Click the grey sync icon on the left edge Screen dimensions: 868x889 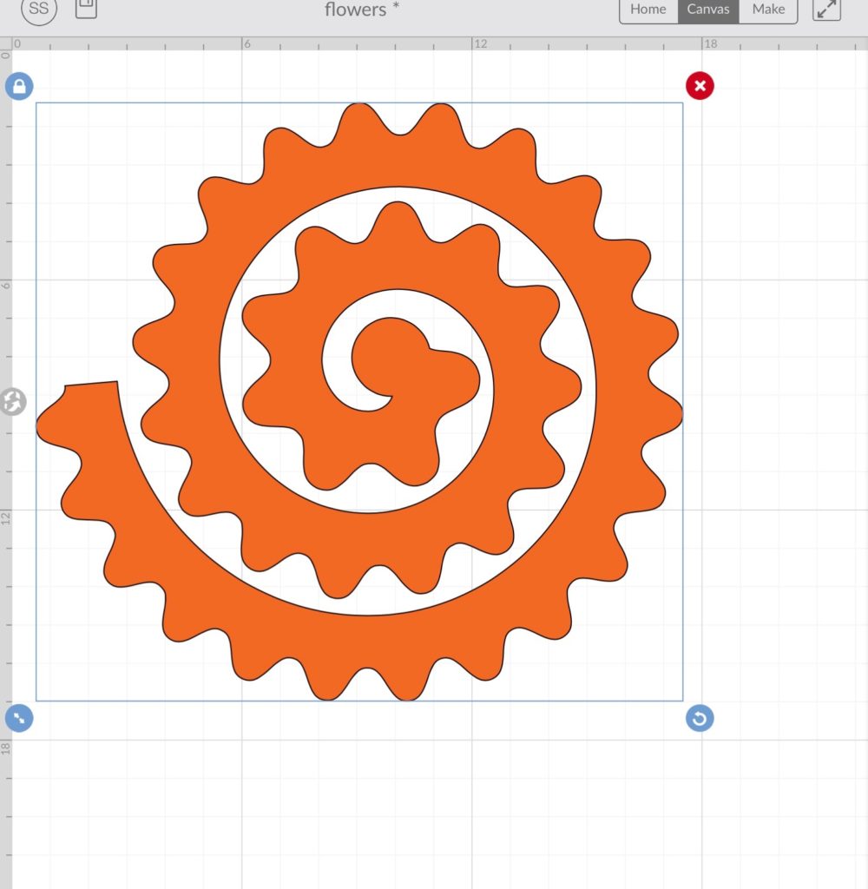click(x=12, y=402)
